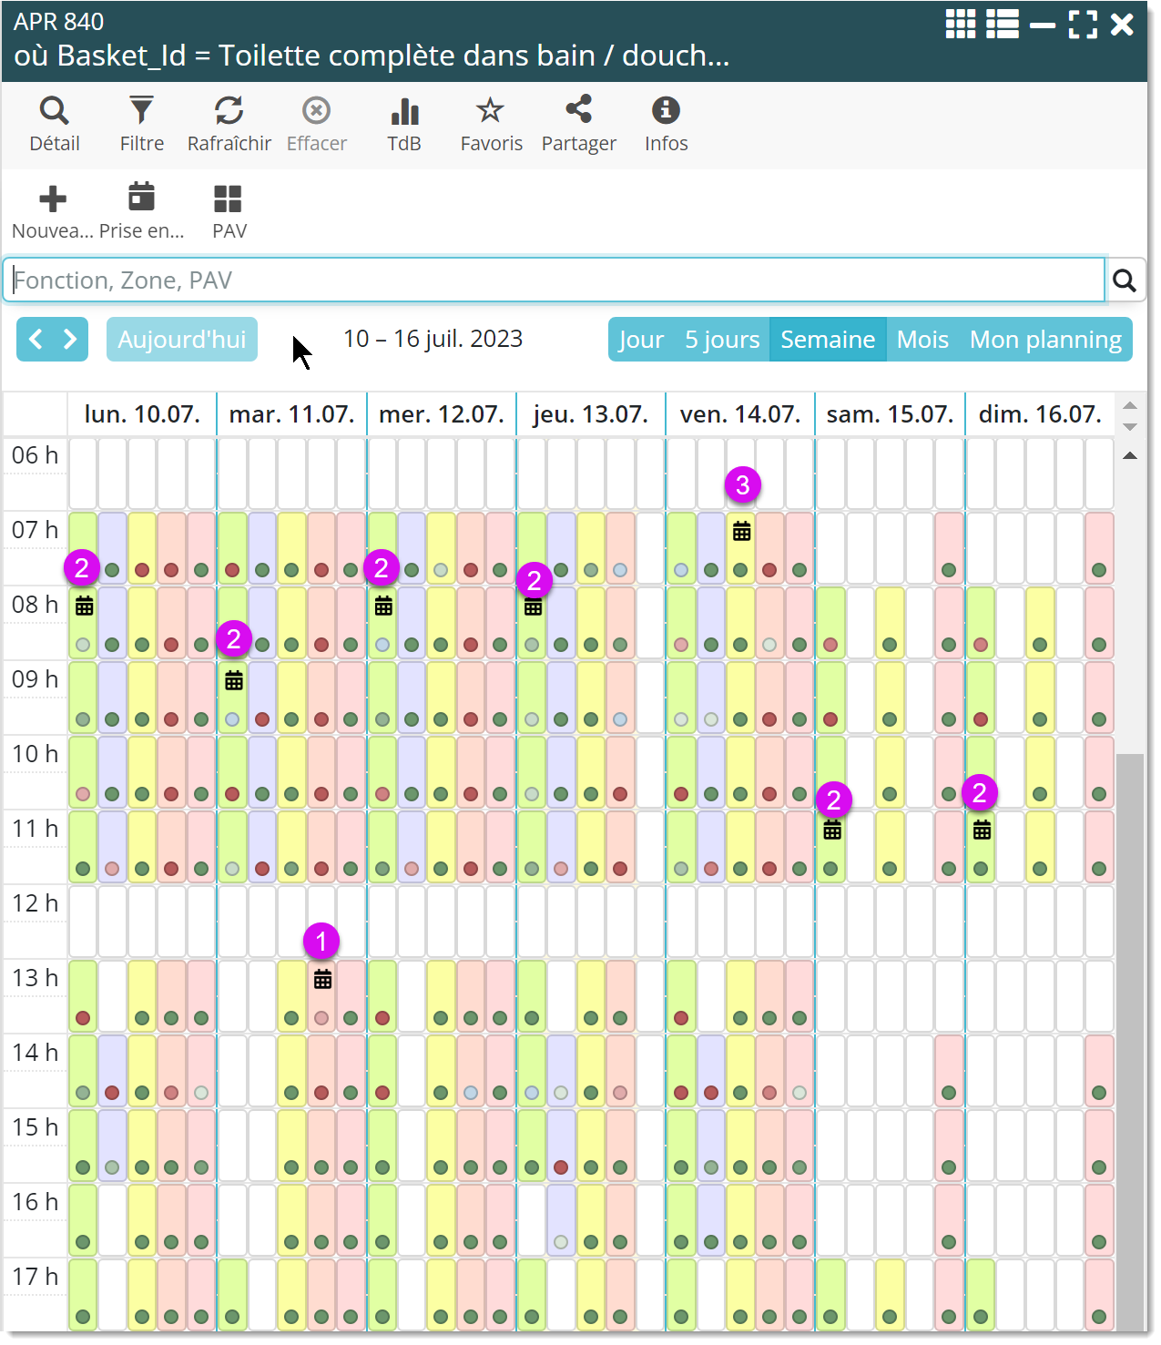Screen dimensions: 1161x1345
Task: Switch to the Jour view tab
Action: pos(641,340)
